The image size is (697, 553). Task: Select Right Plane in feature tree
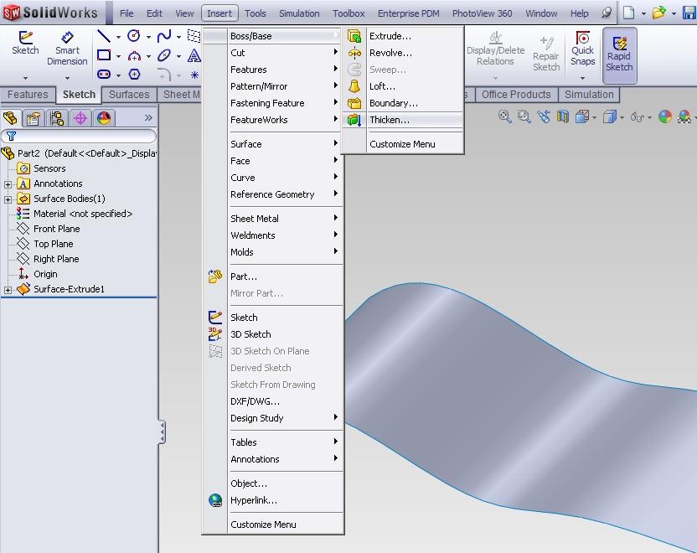point(56,259)
